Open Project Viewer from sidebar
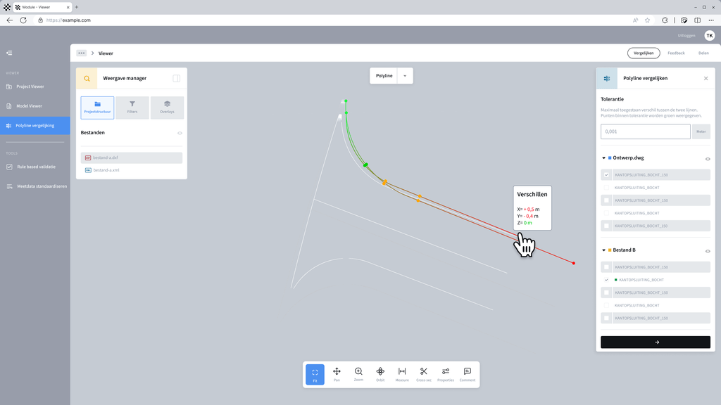 [x=30, y=86]
